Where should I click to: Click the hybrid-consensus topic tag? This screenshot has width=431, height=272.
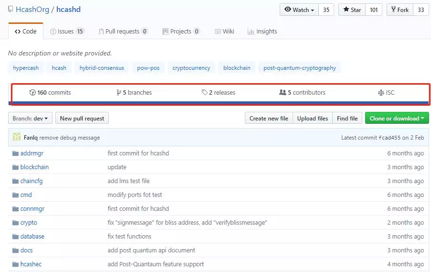pyautogui.click(x=102, y=68)
